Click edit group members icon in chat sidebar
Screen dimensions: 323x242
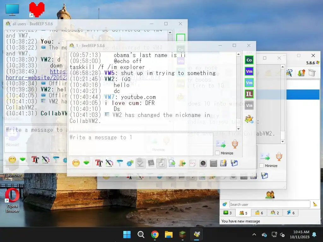point(249,119)
